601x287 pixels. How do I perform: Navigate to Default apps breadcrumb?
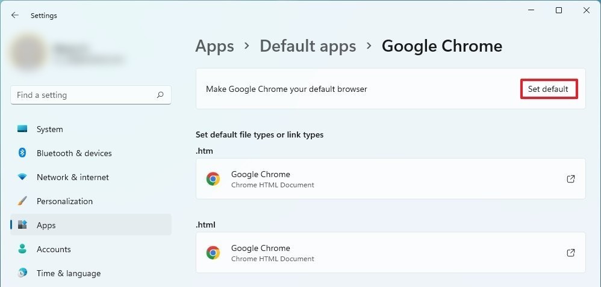(308, 46)
